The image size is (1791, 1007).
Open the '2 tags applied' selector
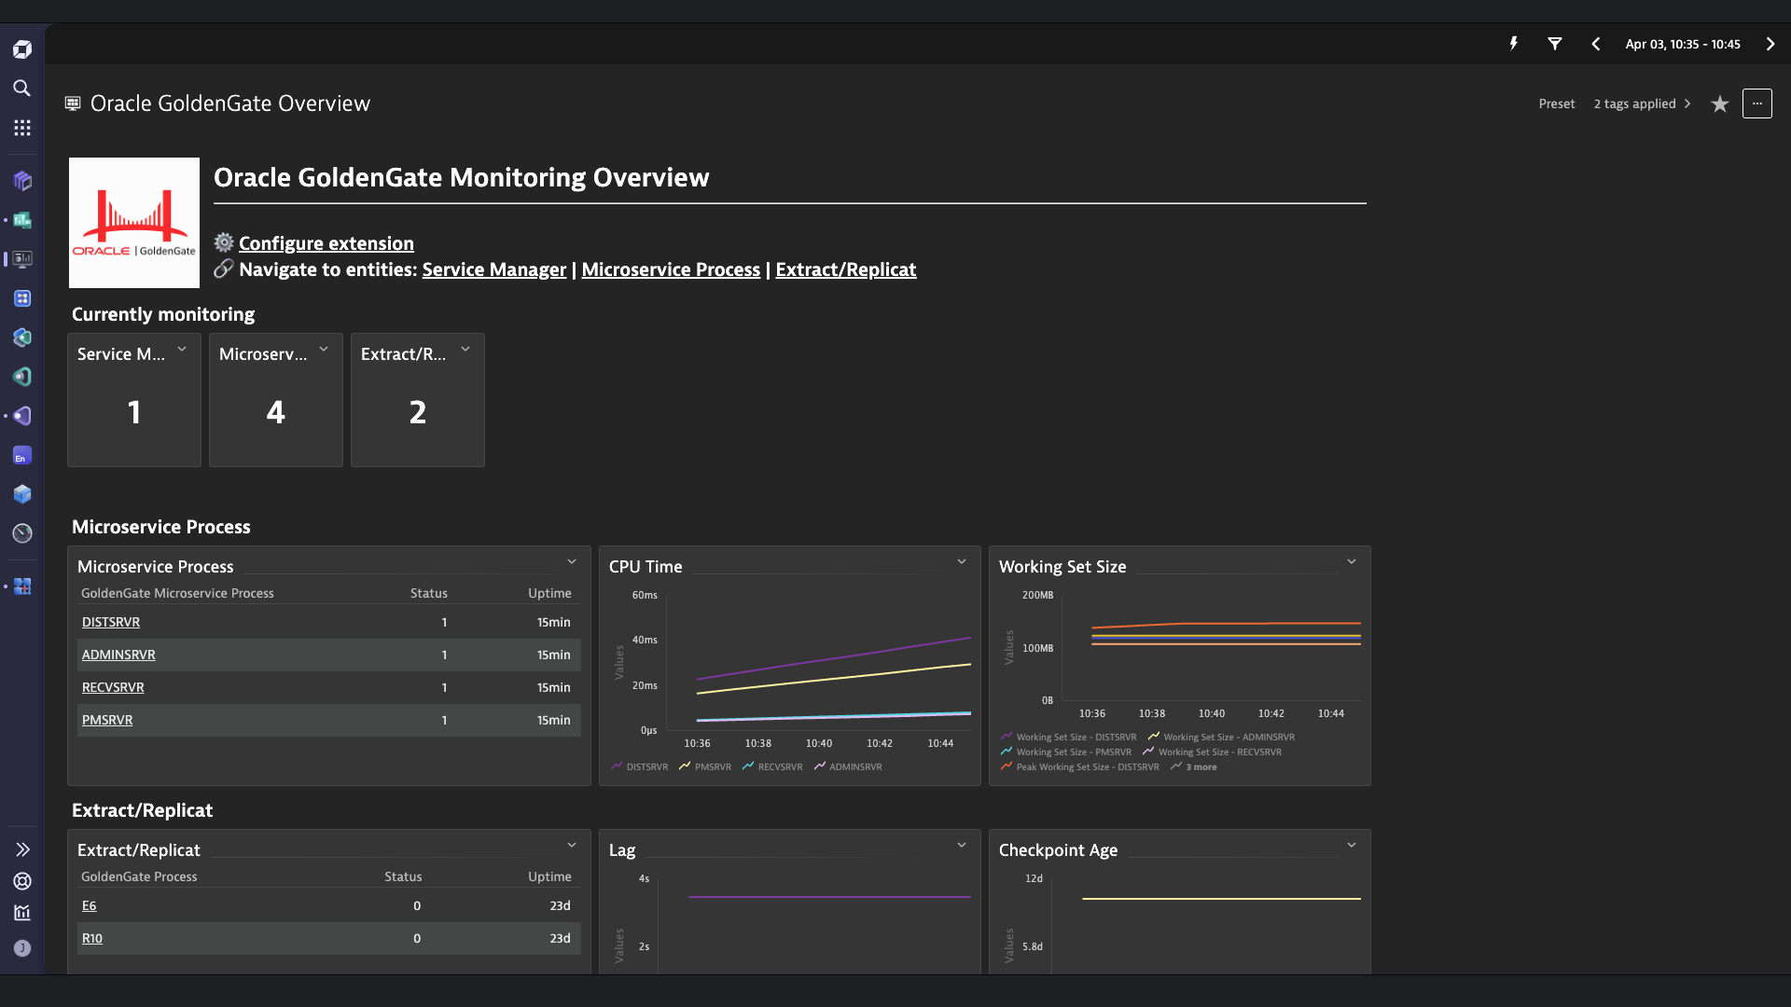[1643, 104]
